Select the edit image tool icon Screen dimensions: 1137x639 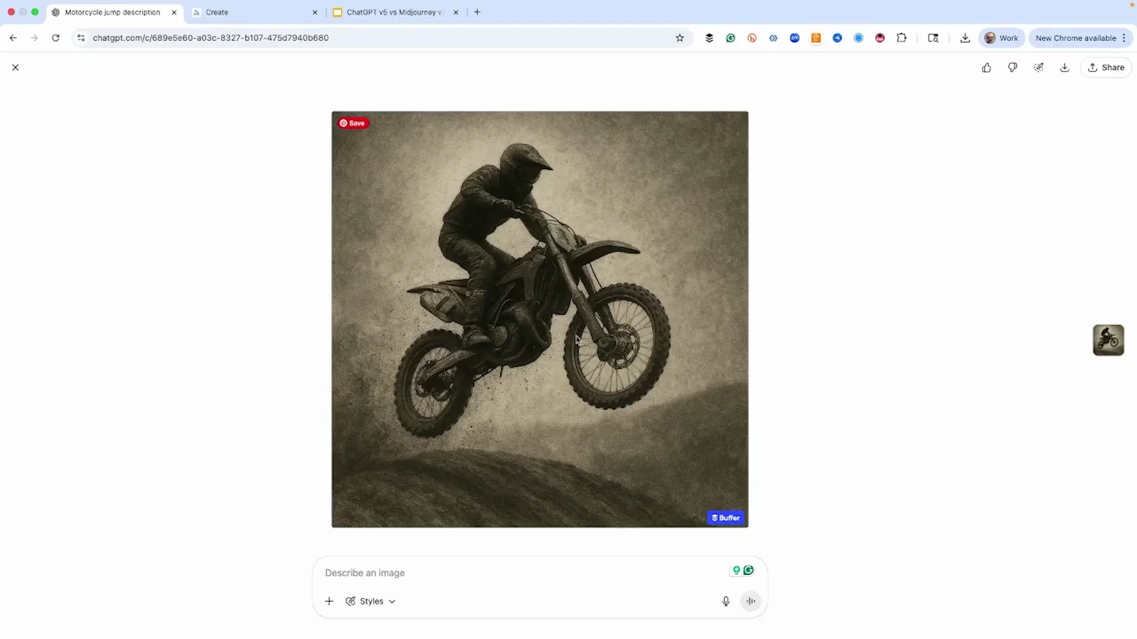[1038, 67]
